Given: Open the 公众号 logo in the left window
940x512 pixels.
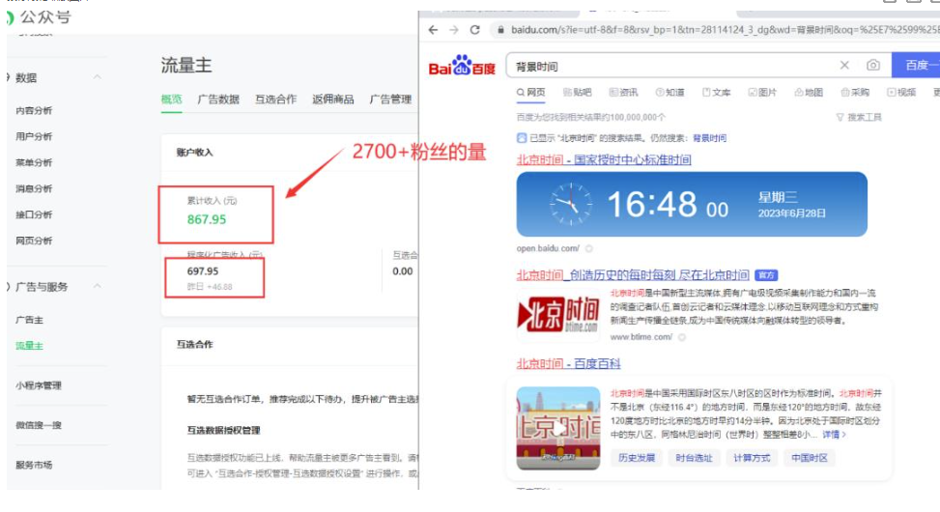Looking at the screenshot, I should click(x=39, y=17).
